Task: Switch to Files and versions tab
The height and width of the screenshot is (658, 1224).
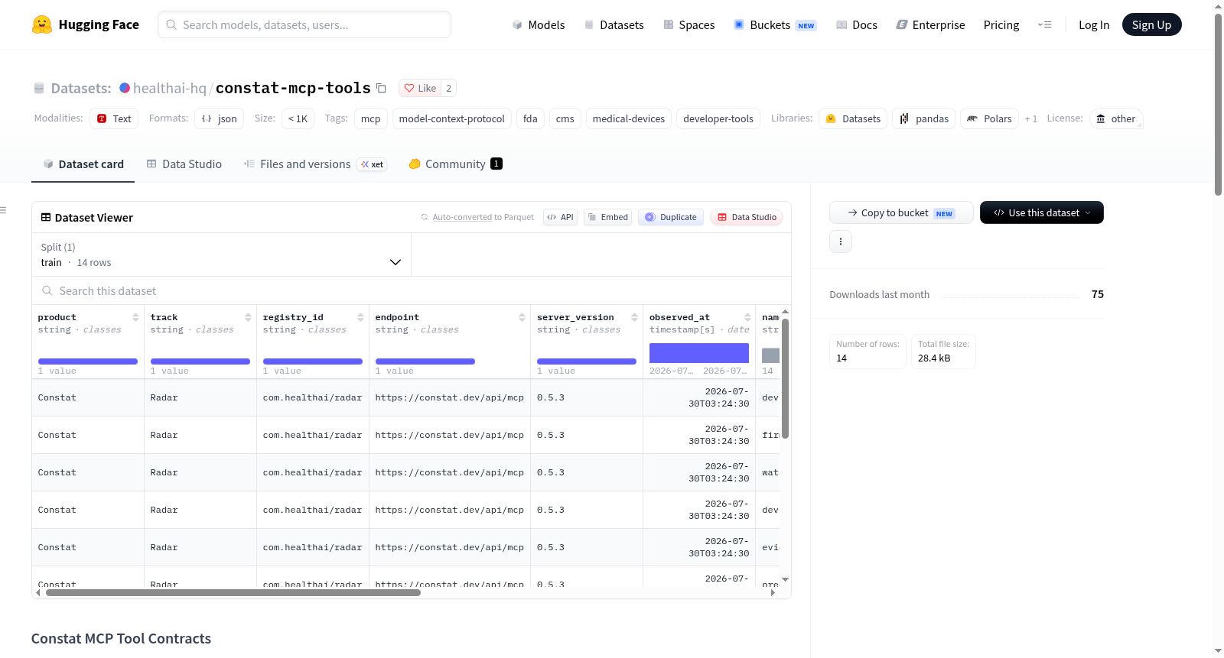Action: 314,164
